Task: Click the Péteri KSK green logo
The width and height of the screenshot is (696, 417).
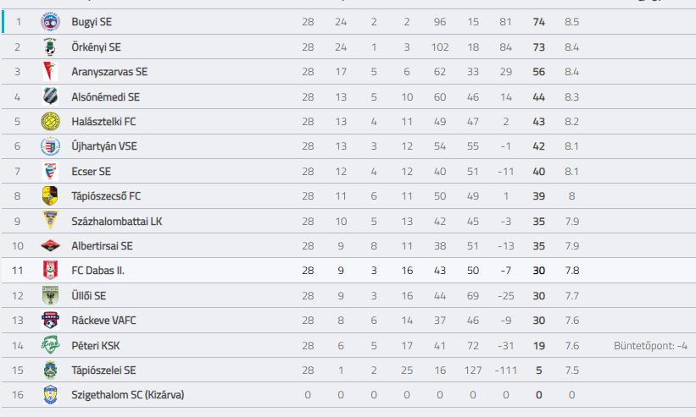Action: [50, 345]
